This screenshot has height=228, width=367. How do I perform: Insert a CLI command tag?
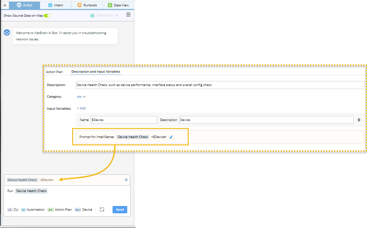click(x=13, y=210)
